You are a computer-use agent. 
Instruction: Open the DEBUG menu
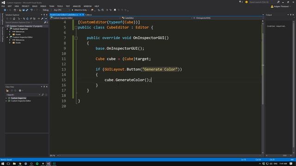click(43, 6)
